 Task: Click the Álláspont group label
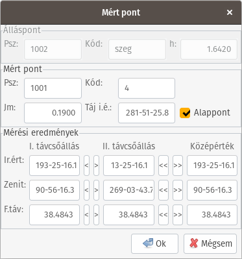(x=22, y=30)
